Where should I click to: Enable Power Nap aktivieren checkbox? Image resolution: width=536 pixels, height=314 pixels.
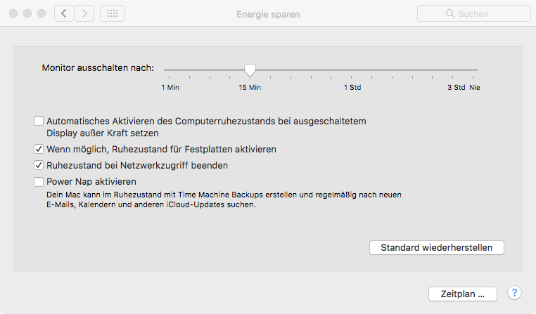click(39, 182)
